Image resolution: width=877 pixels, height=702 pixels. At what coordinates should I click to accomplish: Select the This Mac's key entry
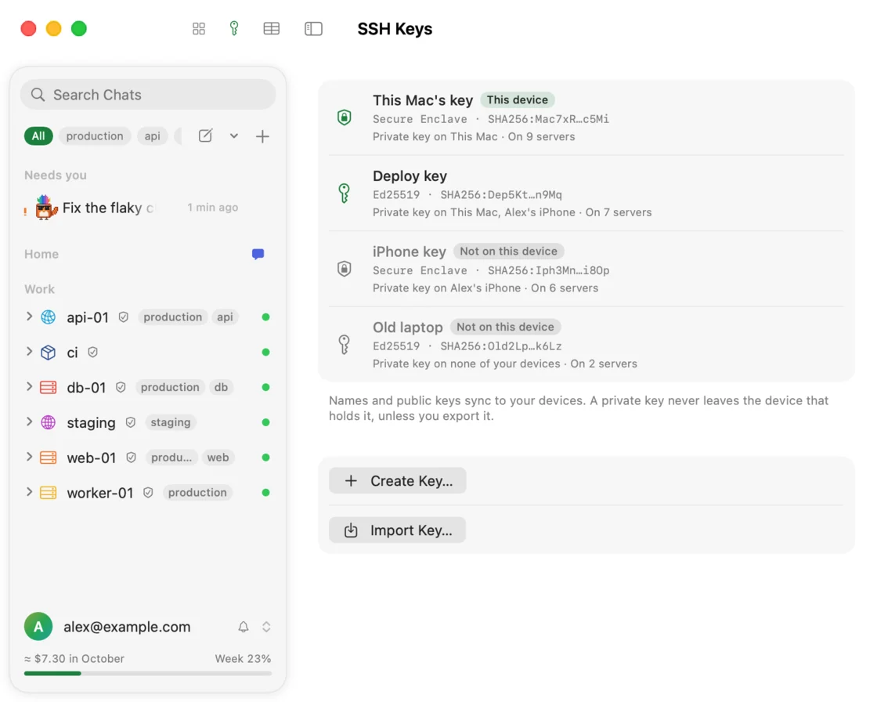(586, 118)
